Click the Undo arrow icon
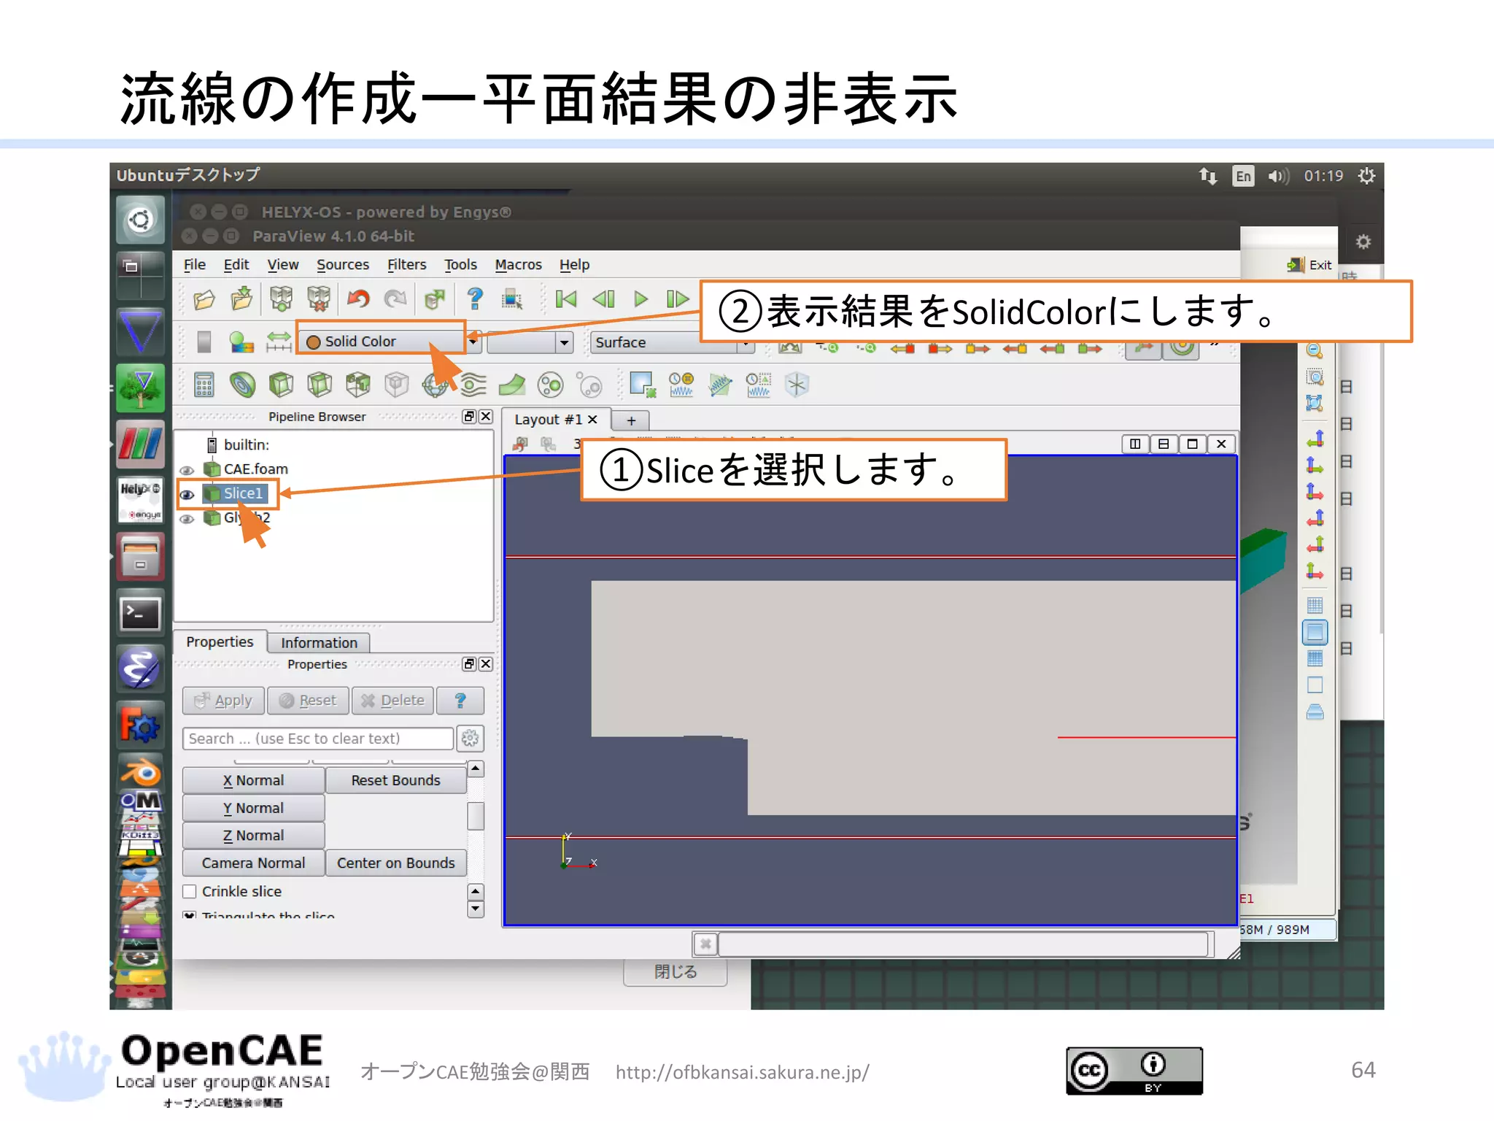Viewport: 1494px width, 1121px height. point(358,299)
